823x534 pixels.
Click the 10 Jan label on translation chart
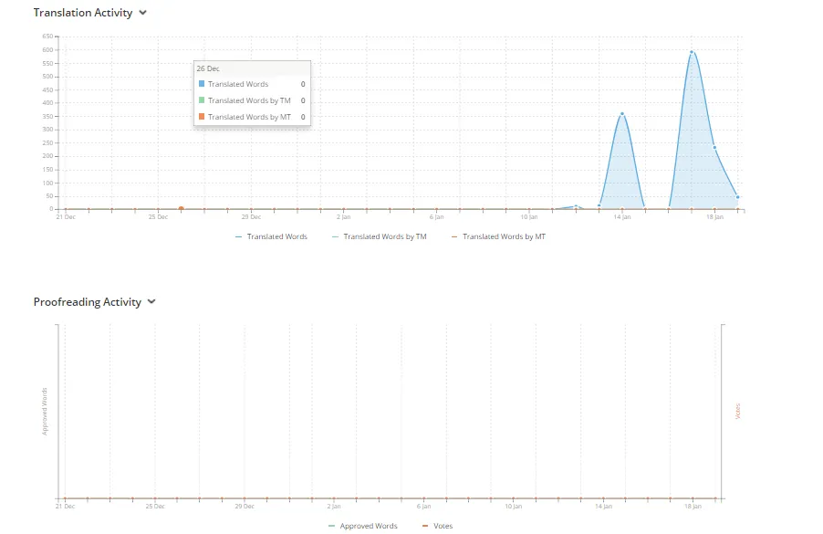pyautogui.click(x=529, y=217)
